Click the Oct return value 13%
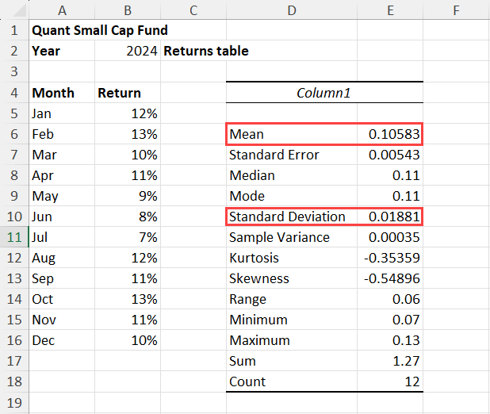 click(x=128, y=299)
